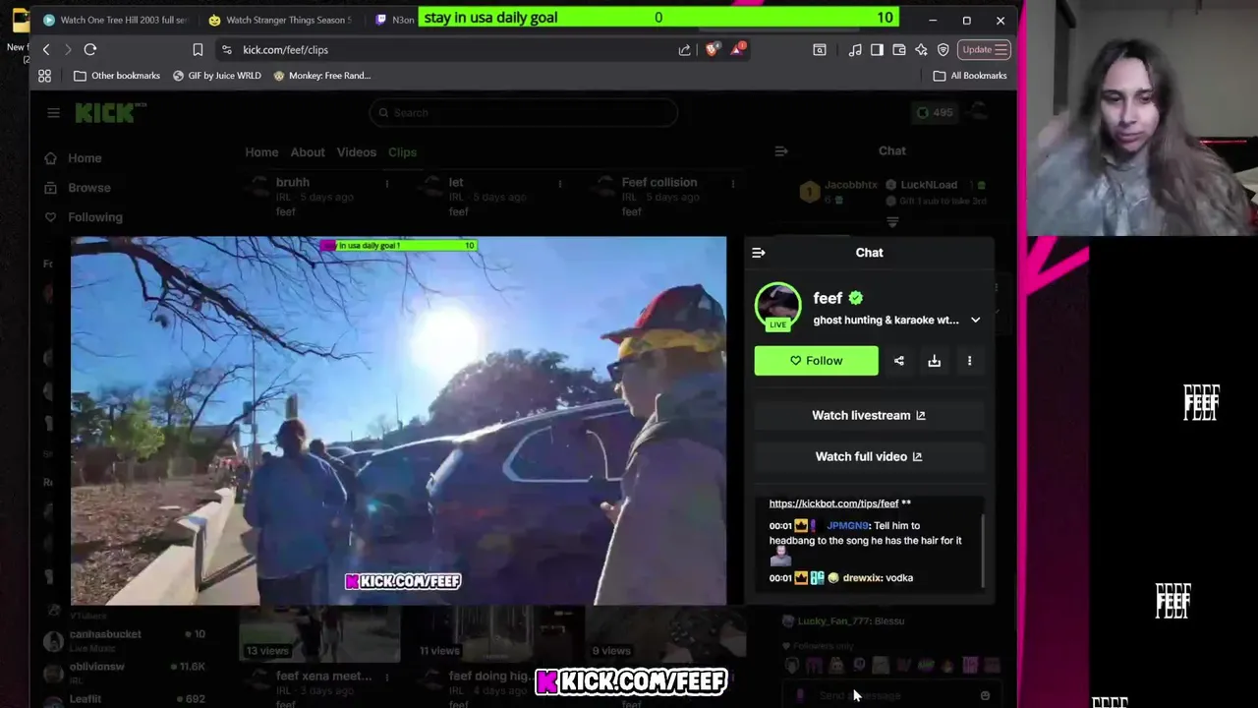Open the kickbot.com tips link

(x=833, y=503)
